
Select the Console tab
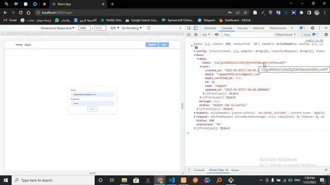[x=227, y=28]
